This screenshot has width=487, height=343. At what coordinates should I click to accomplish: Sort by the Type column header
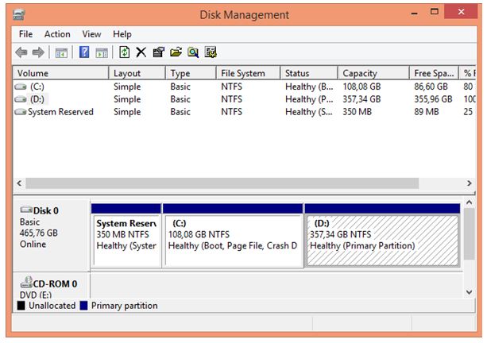191,73
